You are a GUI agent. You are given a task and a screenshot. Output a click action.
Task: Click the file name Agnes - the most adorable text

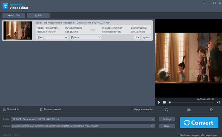click(x=73, y=23)
